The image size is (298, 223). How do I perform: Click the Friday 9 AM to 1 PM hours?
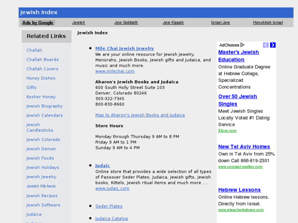[x=116, y=142]
